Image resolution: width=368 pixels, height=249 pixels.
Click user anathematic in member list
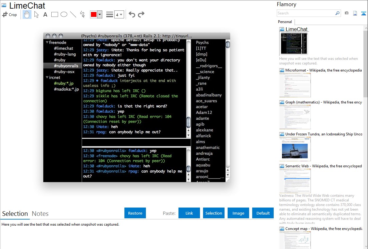[208, 147]
